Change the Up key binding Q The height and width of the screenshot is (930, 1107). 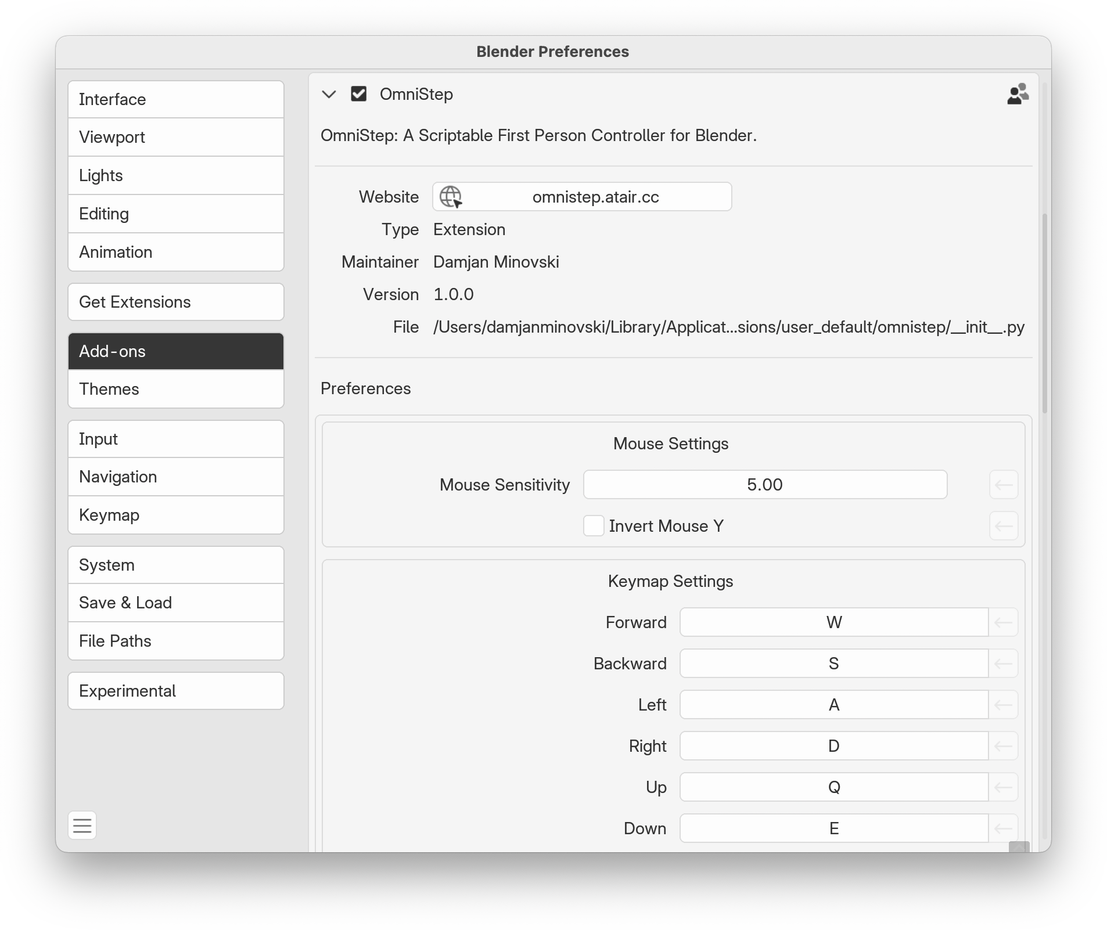(834, 787)
